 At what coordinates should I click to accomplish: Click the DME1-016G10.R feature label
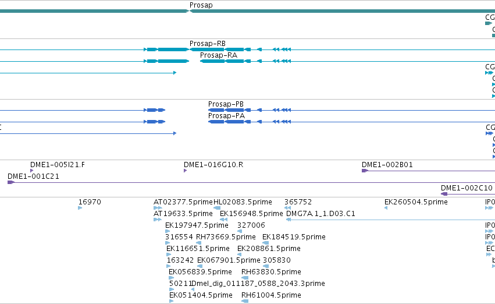click(x=213, y=165)
